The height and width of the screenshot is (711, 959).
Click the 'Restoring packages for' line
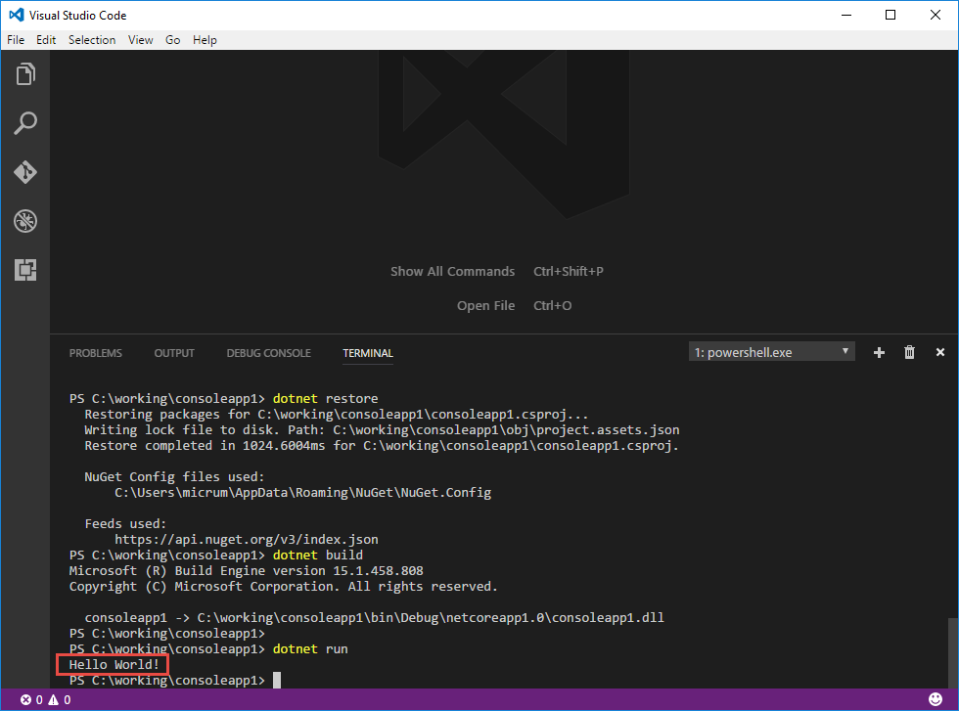pos(337,415)
